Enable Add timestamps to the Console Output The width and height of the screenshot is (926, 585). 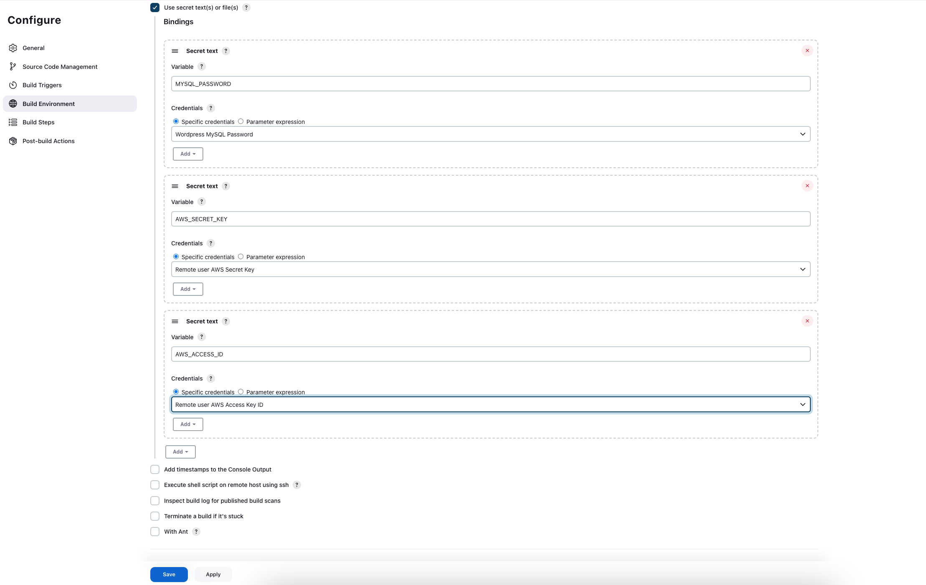[x=155, y=469]
